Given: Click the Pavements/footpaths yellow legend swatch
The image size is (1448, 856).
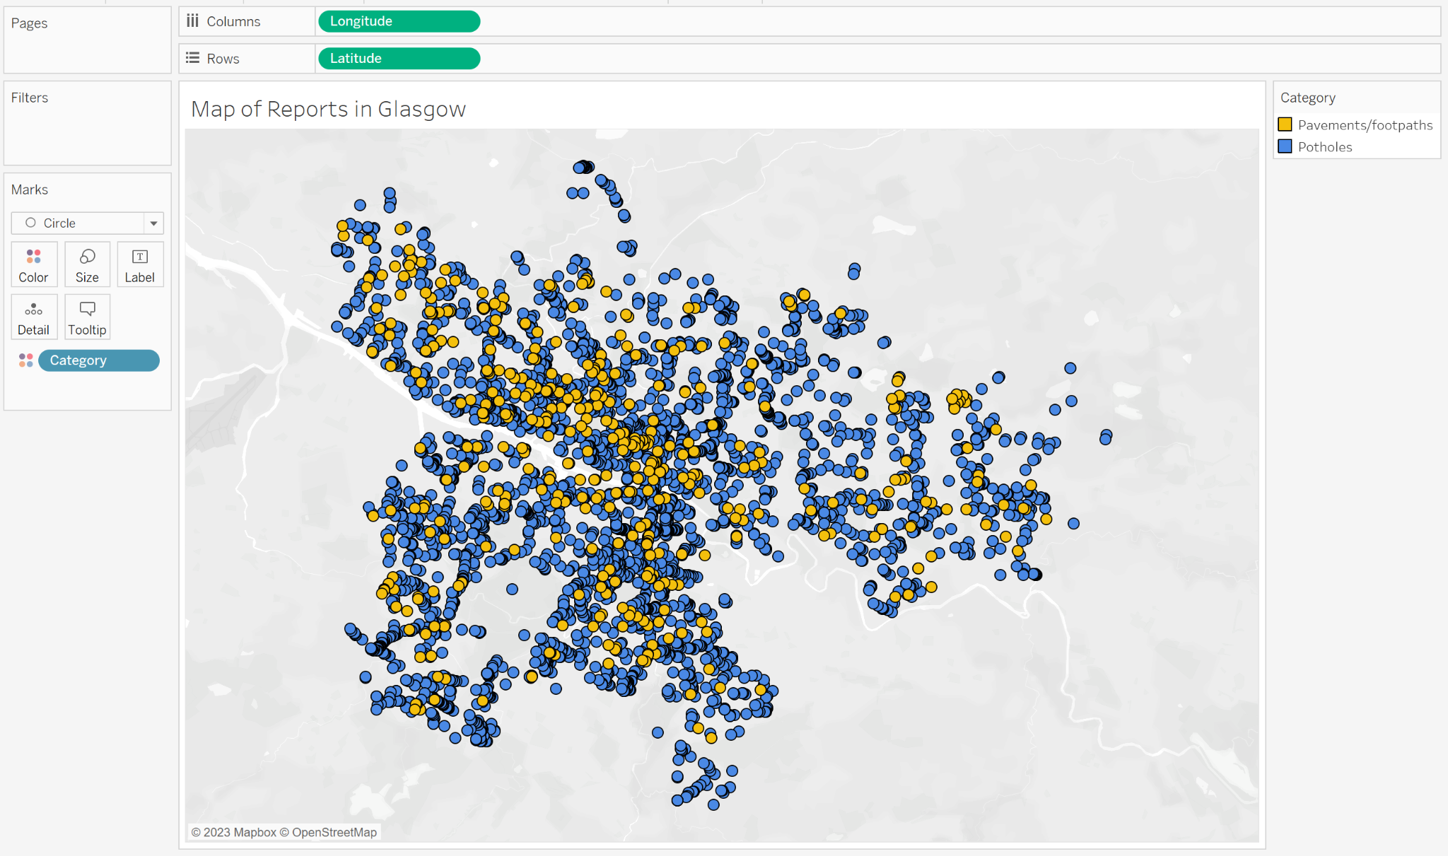Looking at the screenshot, I should pyautogui.click(x=1285, y=124).
